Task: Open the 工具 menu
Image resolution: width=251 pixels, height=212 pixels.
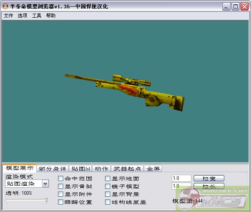Action: point(36,16)
